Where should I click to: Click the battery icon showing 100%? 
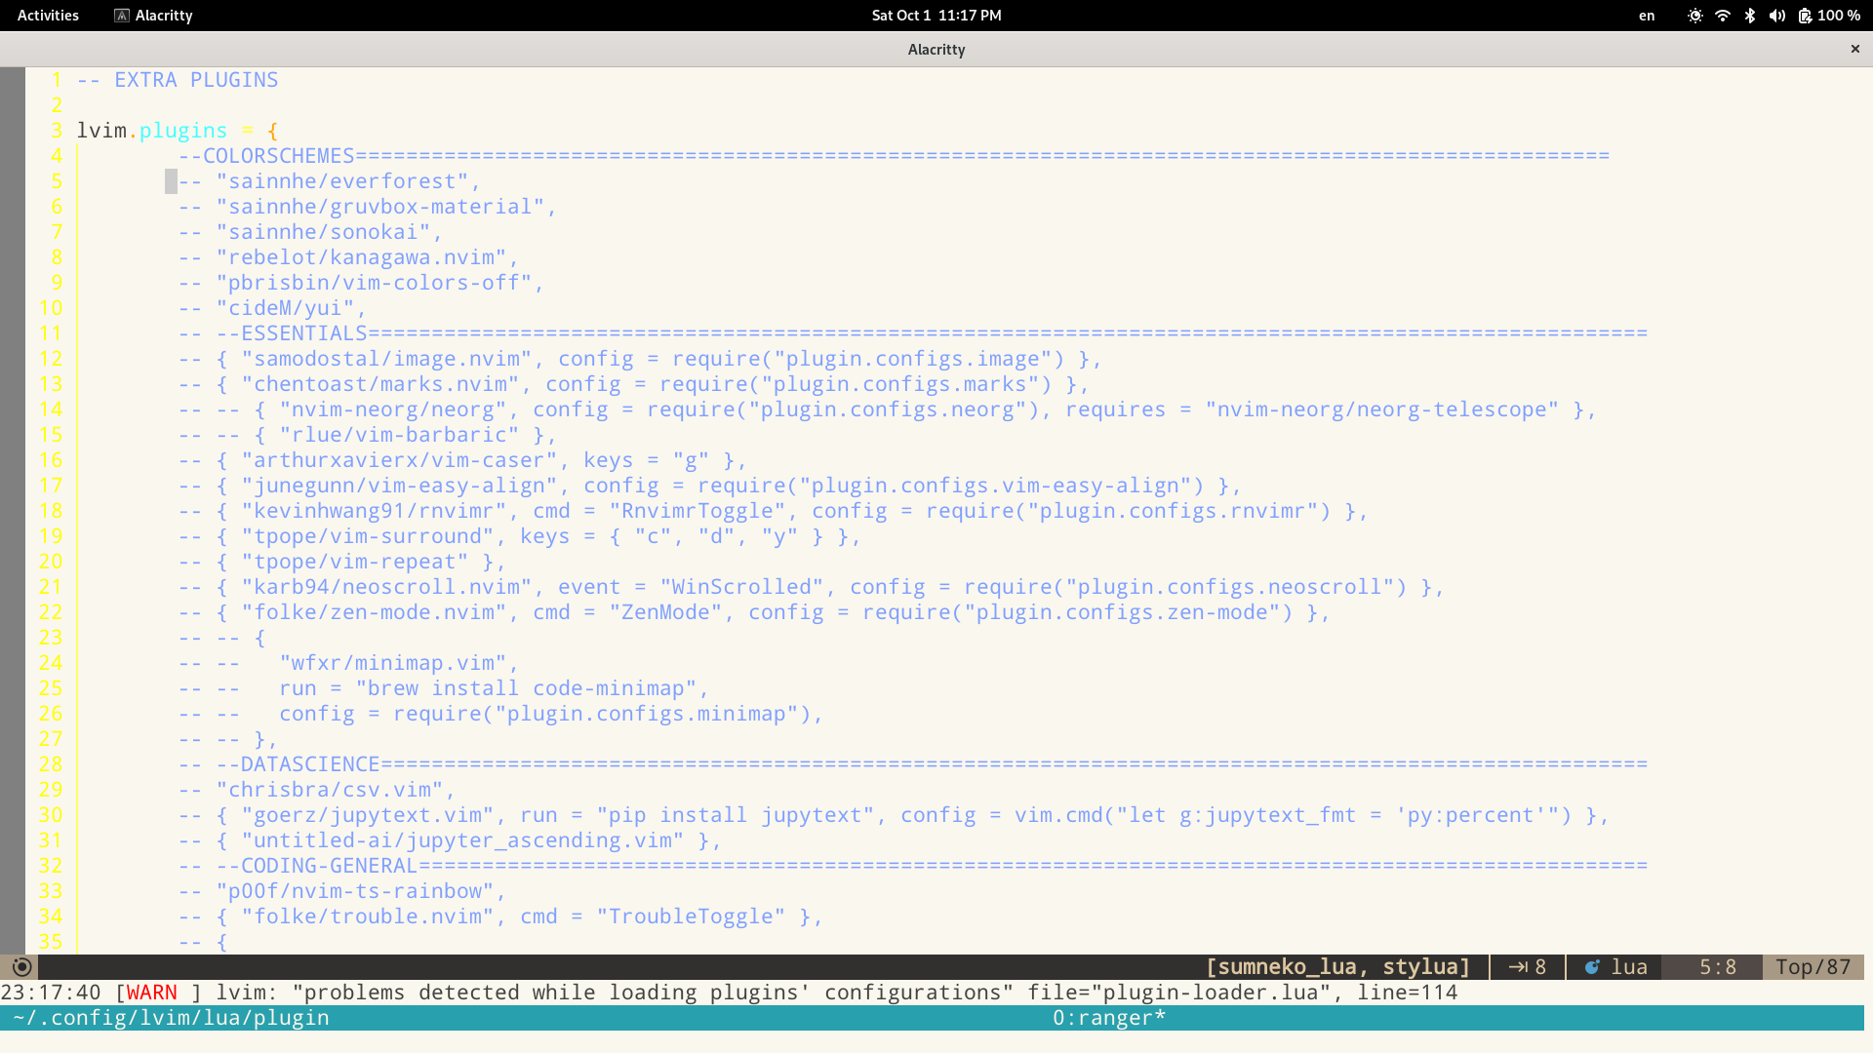coord(1806,16)
